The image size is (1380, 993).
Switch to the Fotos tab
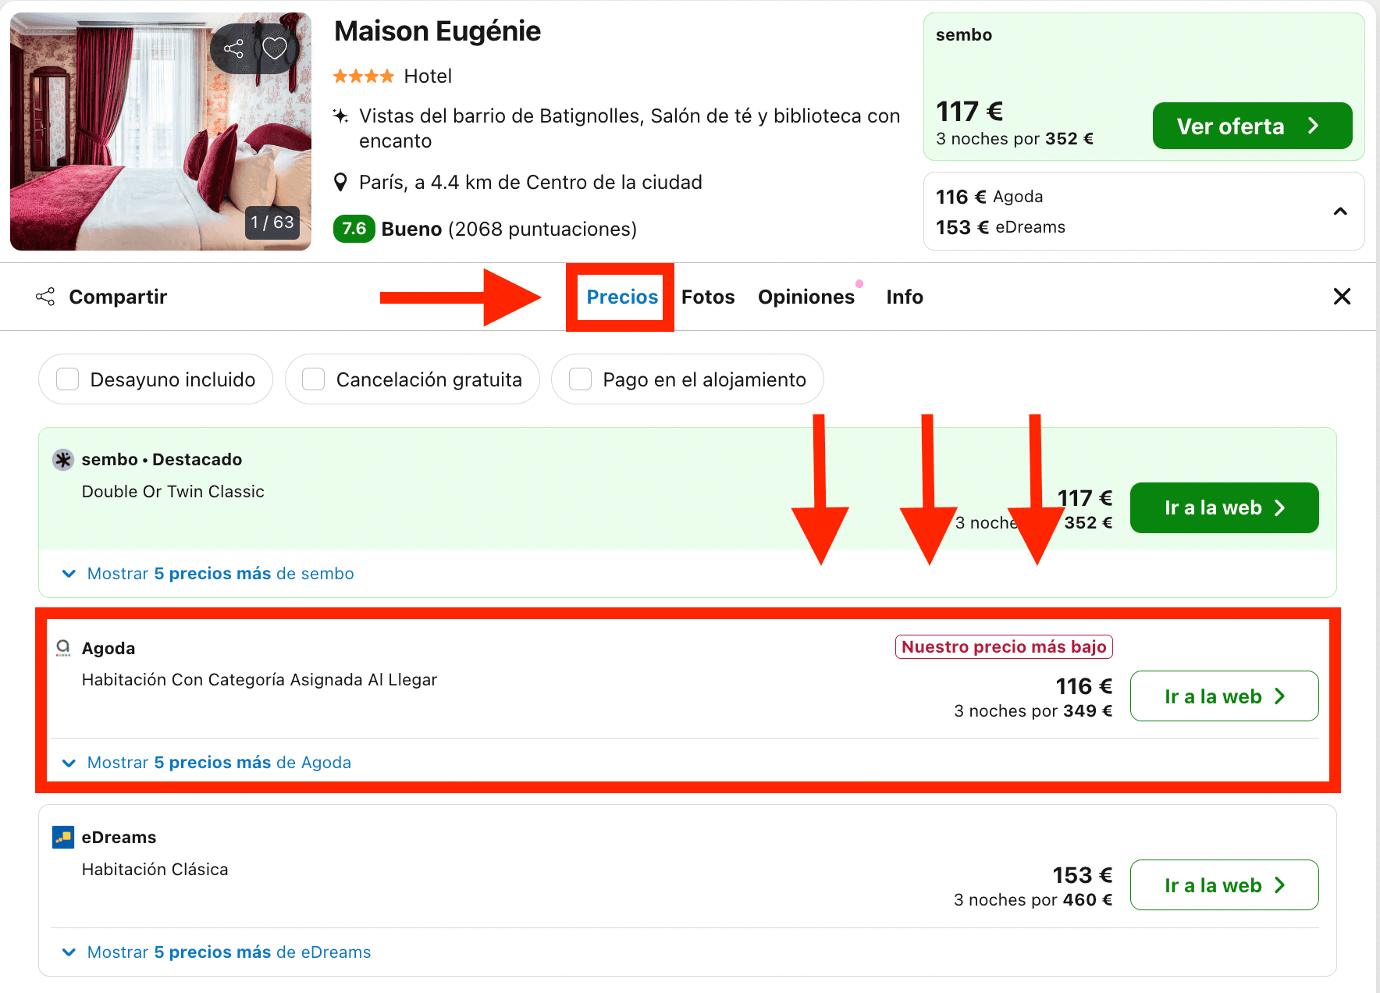pos(708,297)
